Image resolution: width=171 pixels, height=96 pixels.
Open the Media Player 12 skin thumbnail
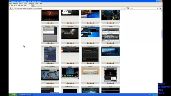90,32
